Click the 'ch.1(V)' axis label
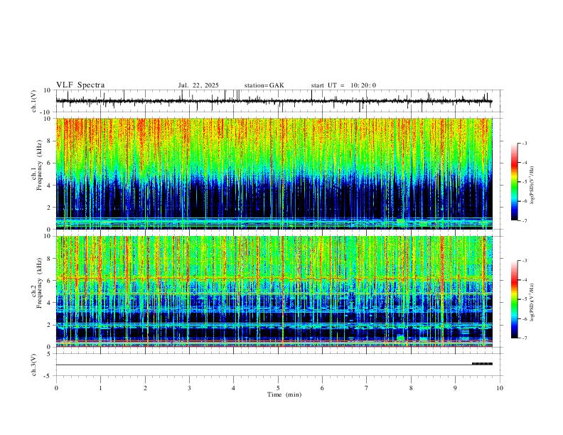This screenshot has width=563, height=435. tap(34, 101)
